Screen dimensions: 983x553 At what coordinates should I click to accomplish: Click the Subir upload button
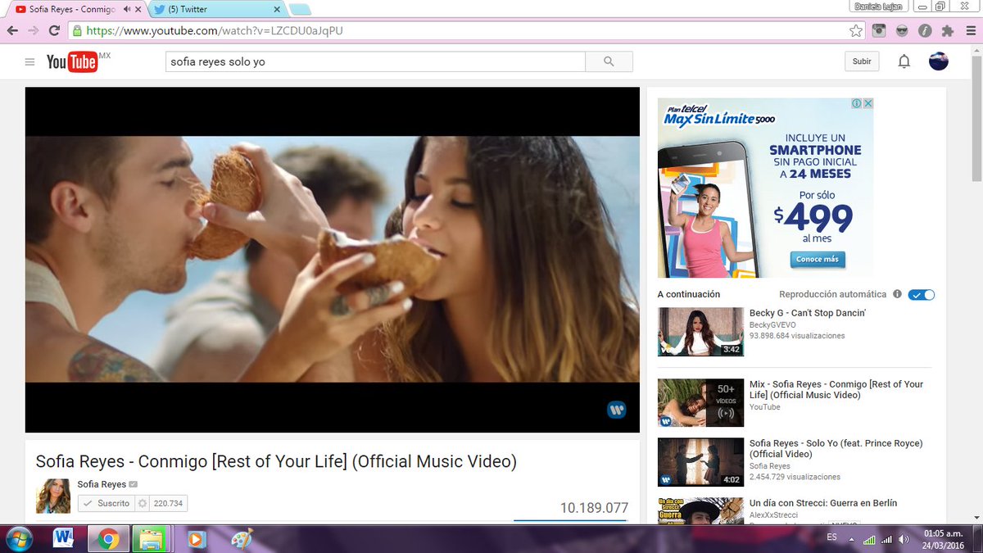pos(862,61)
